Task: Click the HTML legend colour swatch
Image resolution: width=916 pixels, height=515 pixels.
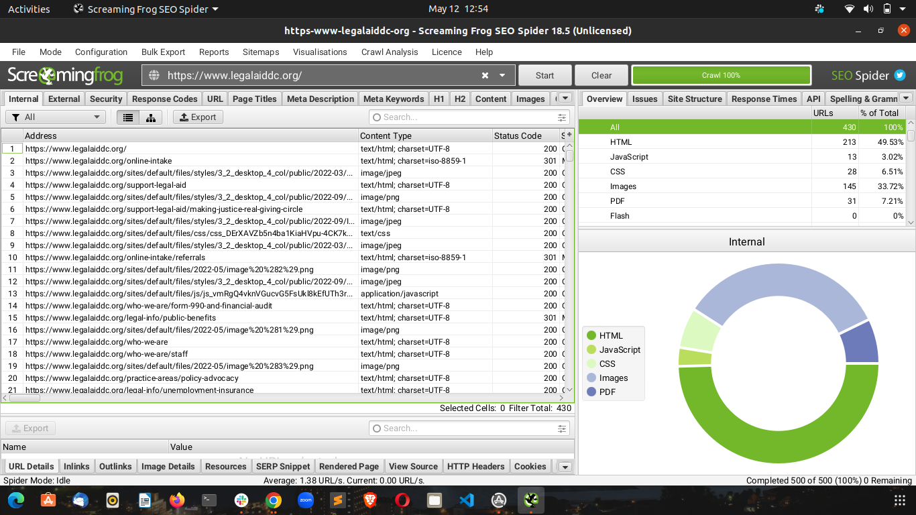Action: (591, 335)
